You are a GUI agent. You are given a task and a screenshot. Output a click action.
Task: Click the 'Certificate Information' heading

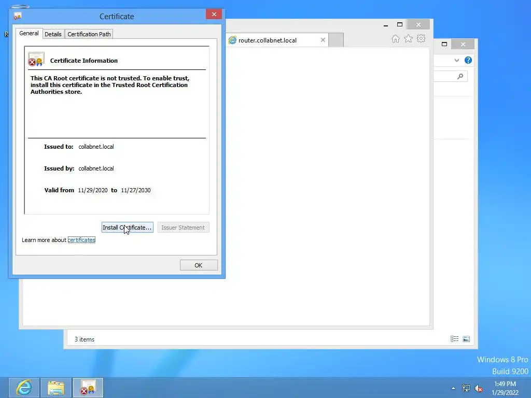(84, 61)
